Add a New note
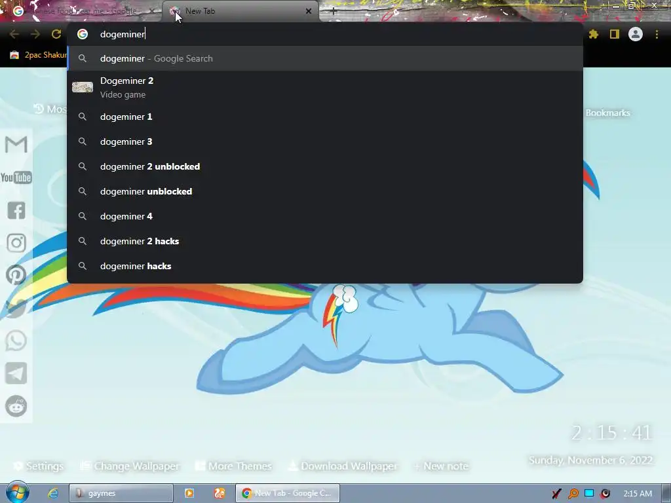This screenshot has height=503, width=671. pyautogui.click(x=441, y=466)
